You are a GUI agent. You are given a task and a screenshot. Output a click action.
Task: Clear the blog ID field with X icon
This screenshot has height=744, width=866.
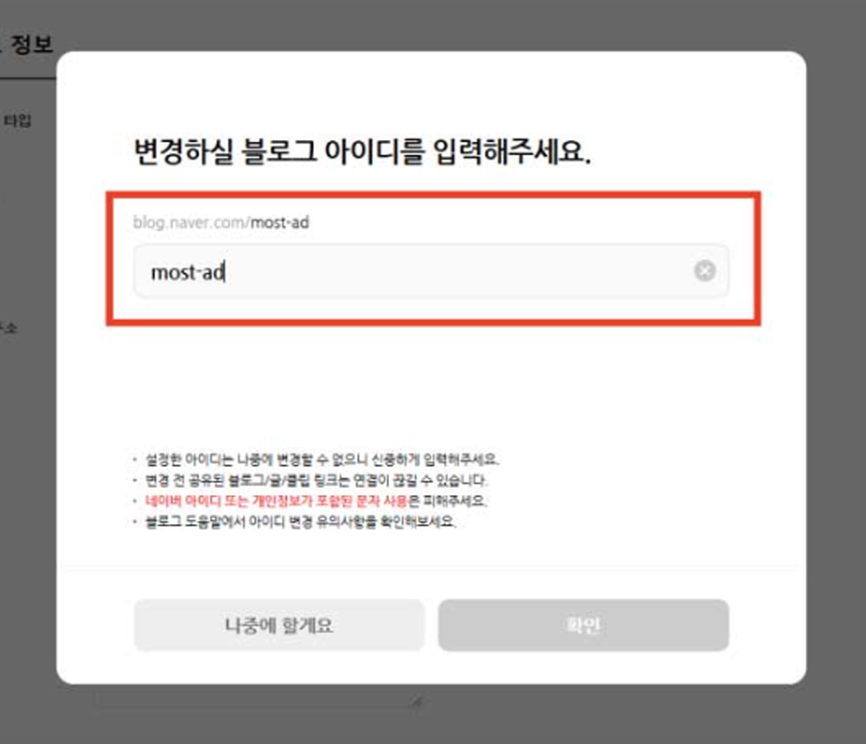[x=704, y=271]
